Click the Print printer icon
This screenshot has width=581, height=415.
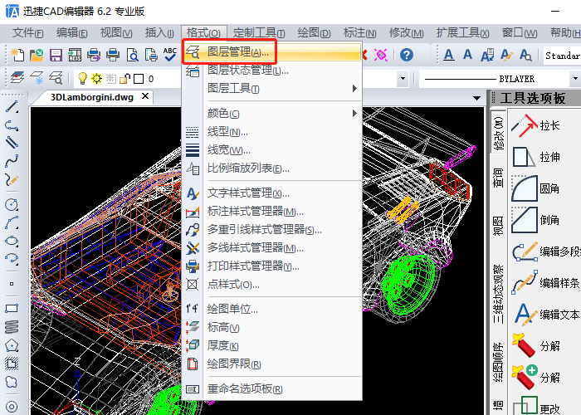pyautogui.click(x=113, y=56)
